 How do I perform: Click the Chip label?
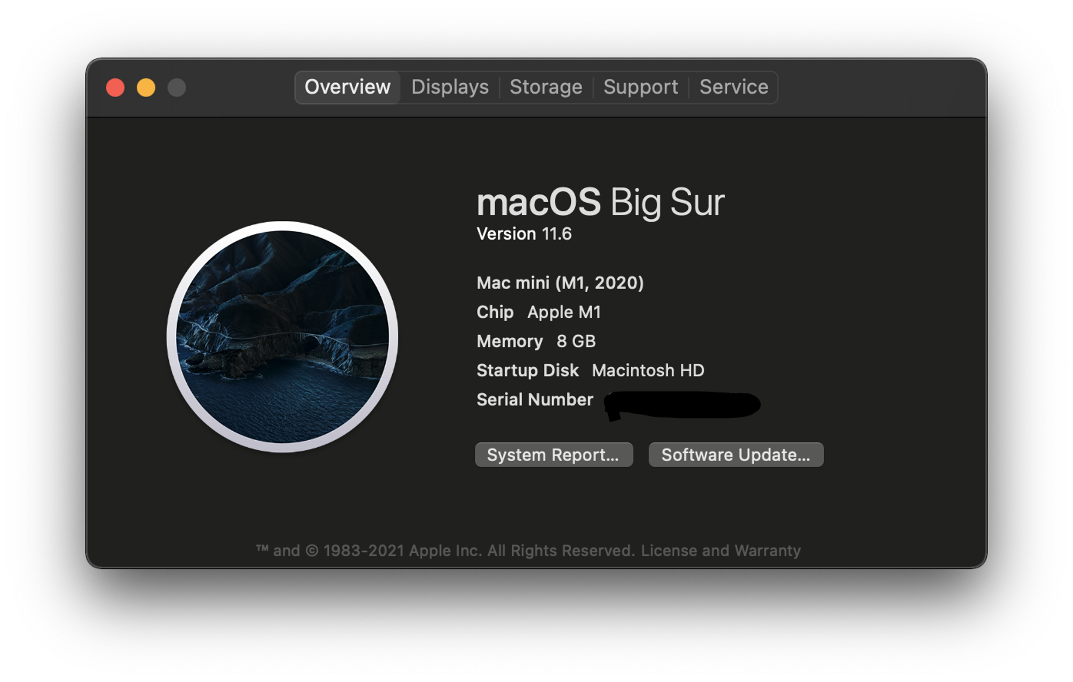495,312
